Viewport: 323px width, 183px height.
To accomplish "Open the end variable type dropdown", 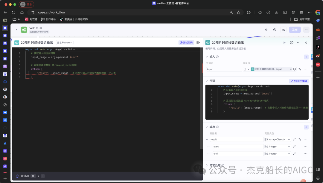I will pos(278,154).
